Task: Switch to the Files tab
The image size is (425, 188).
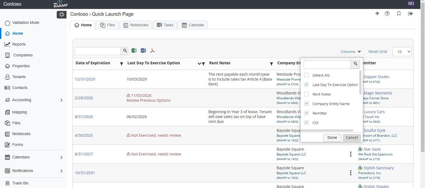Action: click(107, 25)
